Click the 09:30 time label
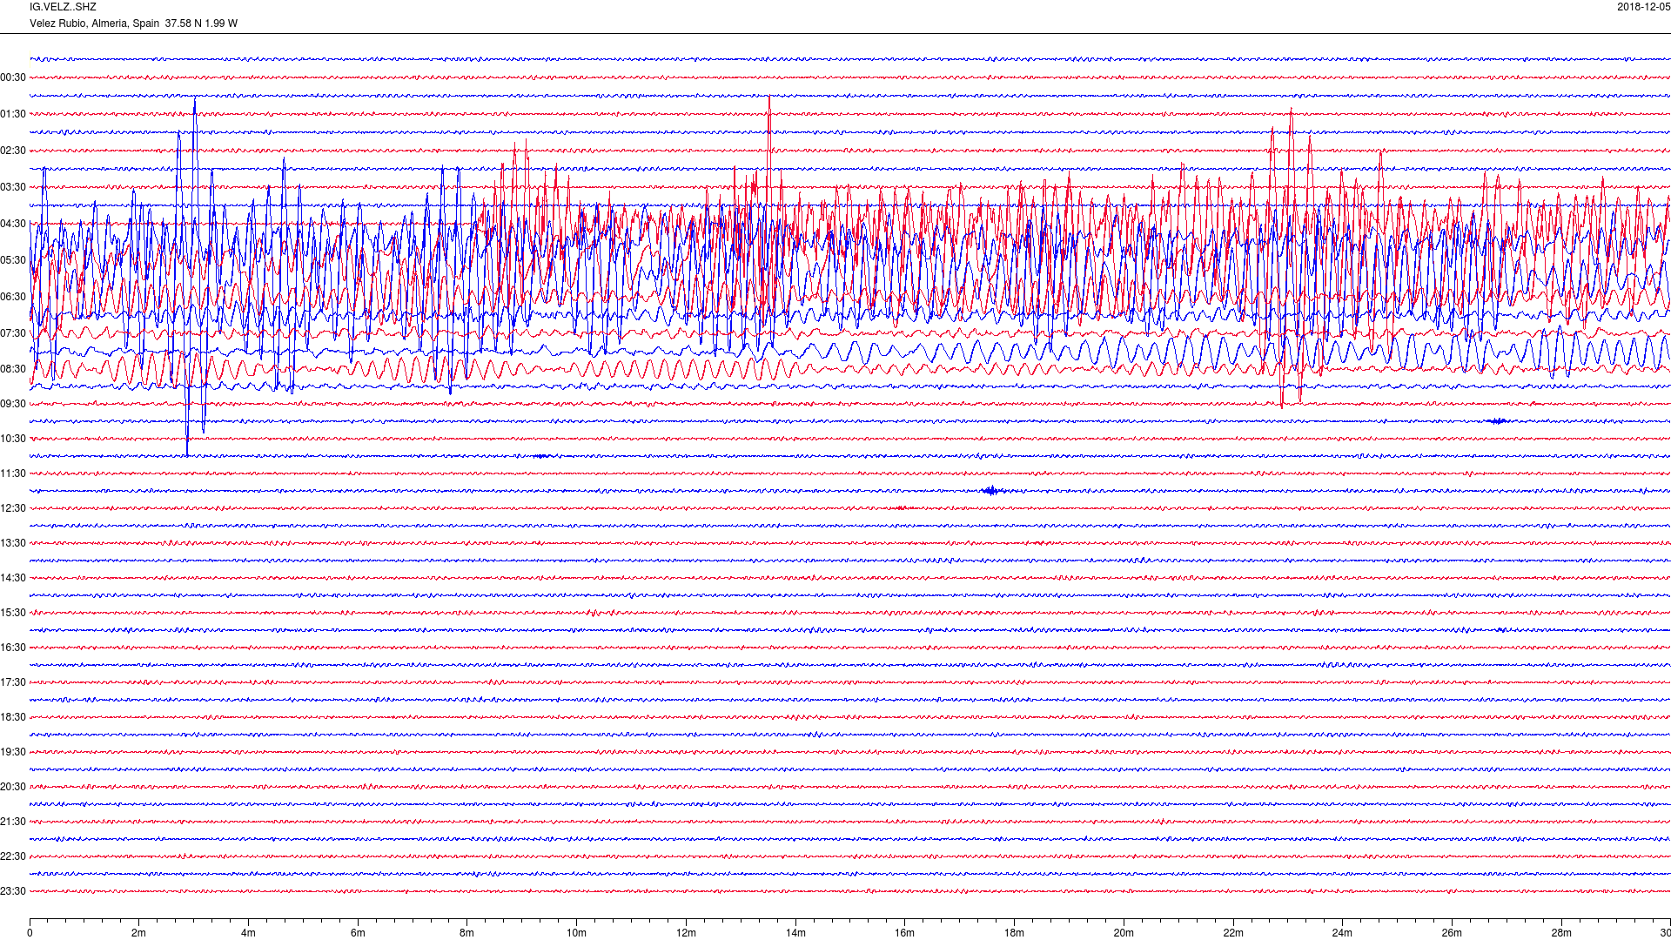Image resolution: width=1671 pixels, height=940 pixels. click(13, 404)
